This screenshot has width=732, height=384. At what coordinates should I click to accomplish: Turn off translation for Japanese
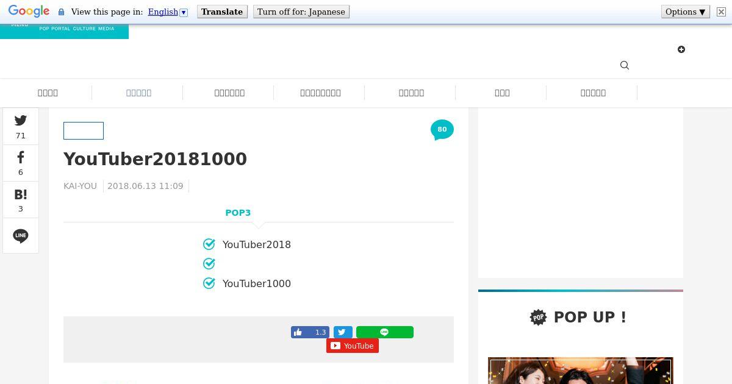[301, 12]
